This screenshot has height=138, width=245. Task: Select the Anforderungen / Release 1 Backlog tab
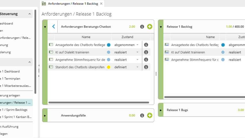(x=73, y=4)
